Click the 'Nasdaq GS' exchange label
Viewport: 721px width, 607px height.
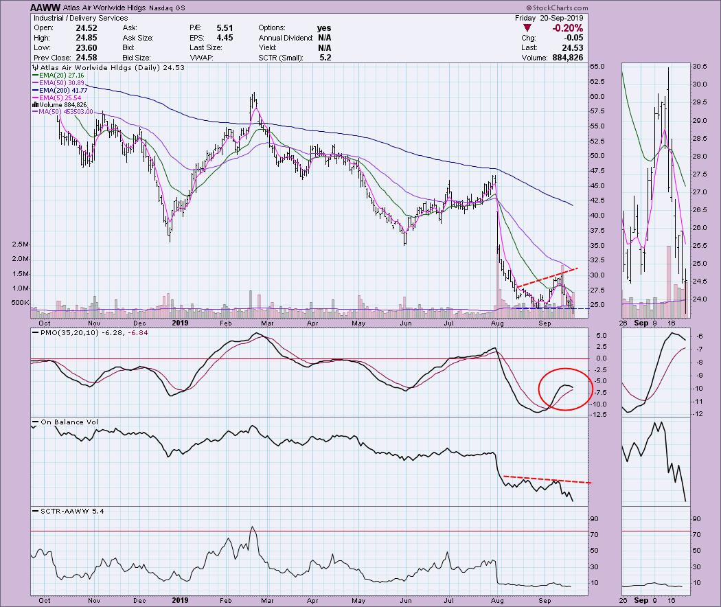click(x=167, y=8)
